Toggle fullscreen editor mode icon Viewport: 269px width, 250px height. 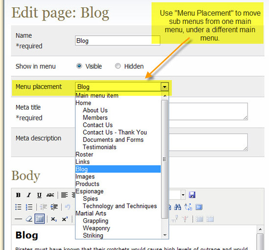(199, 207)
